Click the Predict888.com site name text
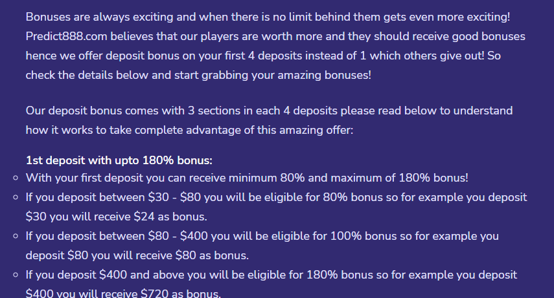554x298 pixels. coord(67,36)
